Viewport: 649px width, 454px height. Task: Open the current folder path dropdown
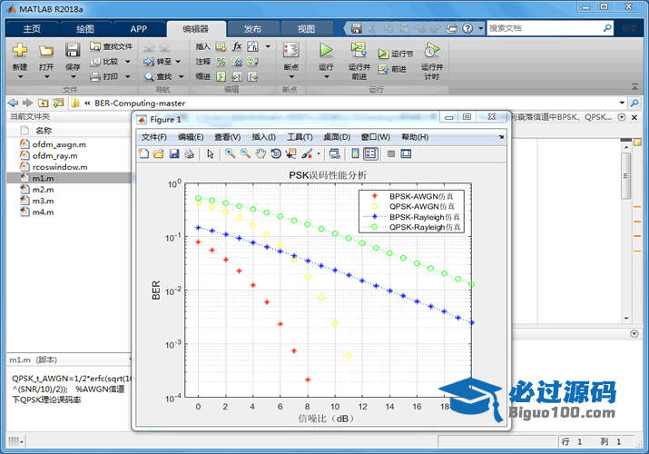pos(622,103)
